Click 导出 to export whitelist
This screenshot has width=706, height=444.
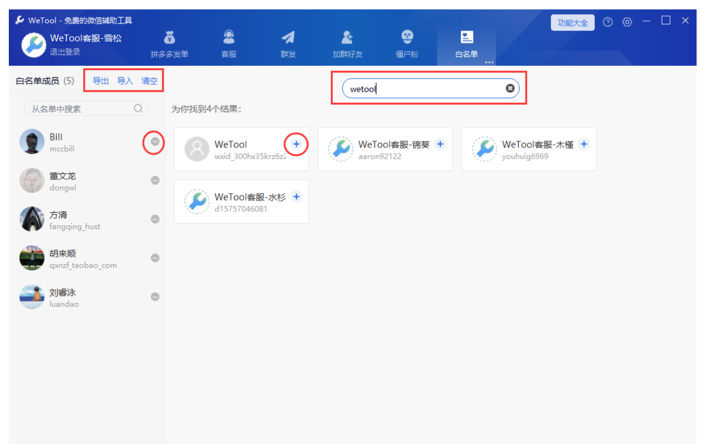[x=101, y=81]
